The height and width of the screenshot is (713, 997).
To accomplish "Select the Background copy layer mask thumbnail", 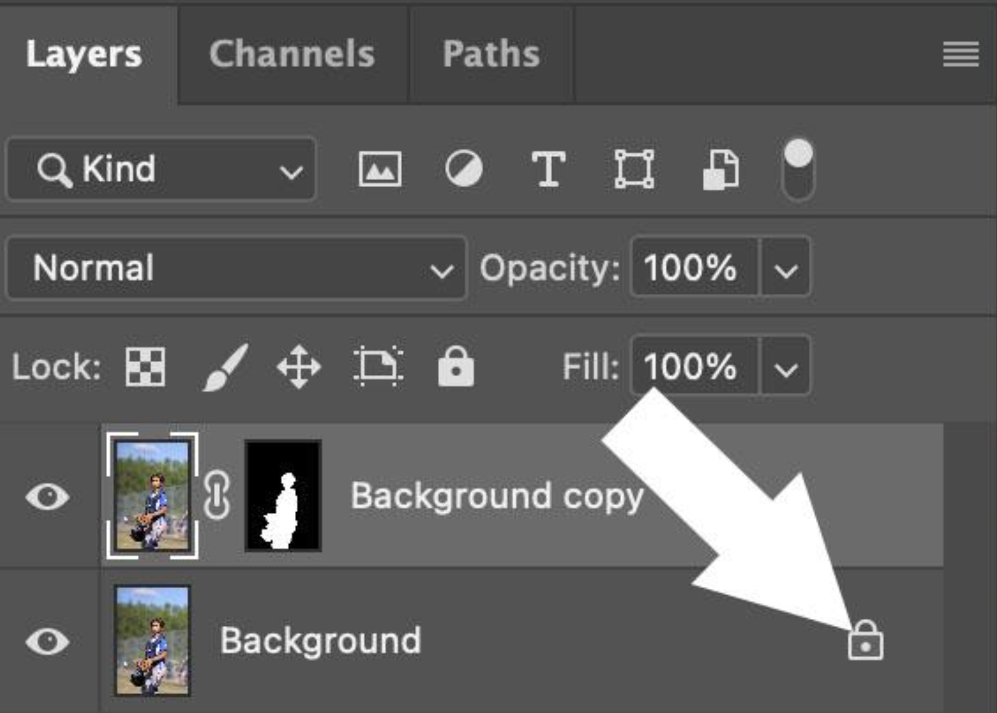I will coord(283,496).
